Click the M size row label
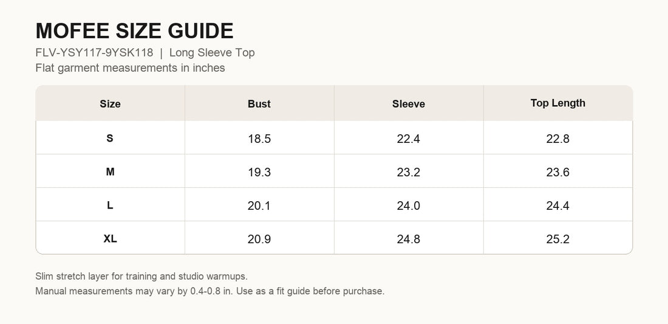The height and width of the screenshot is (324, 668). [x=110, y=172]
